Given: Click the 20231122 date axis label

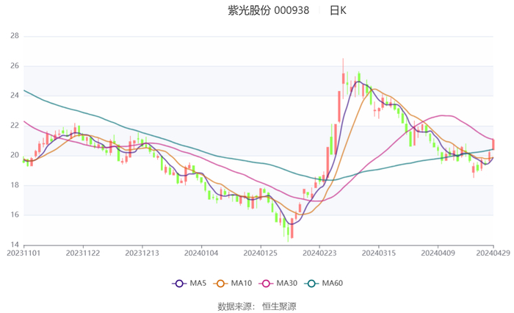Looking at the screenshot, I should 82,253.
